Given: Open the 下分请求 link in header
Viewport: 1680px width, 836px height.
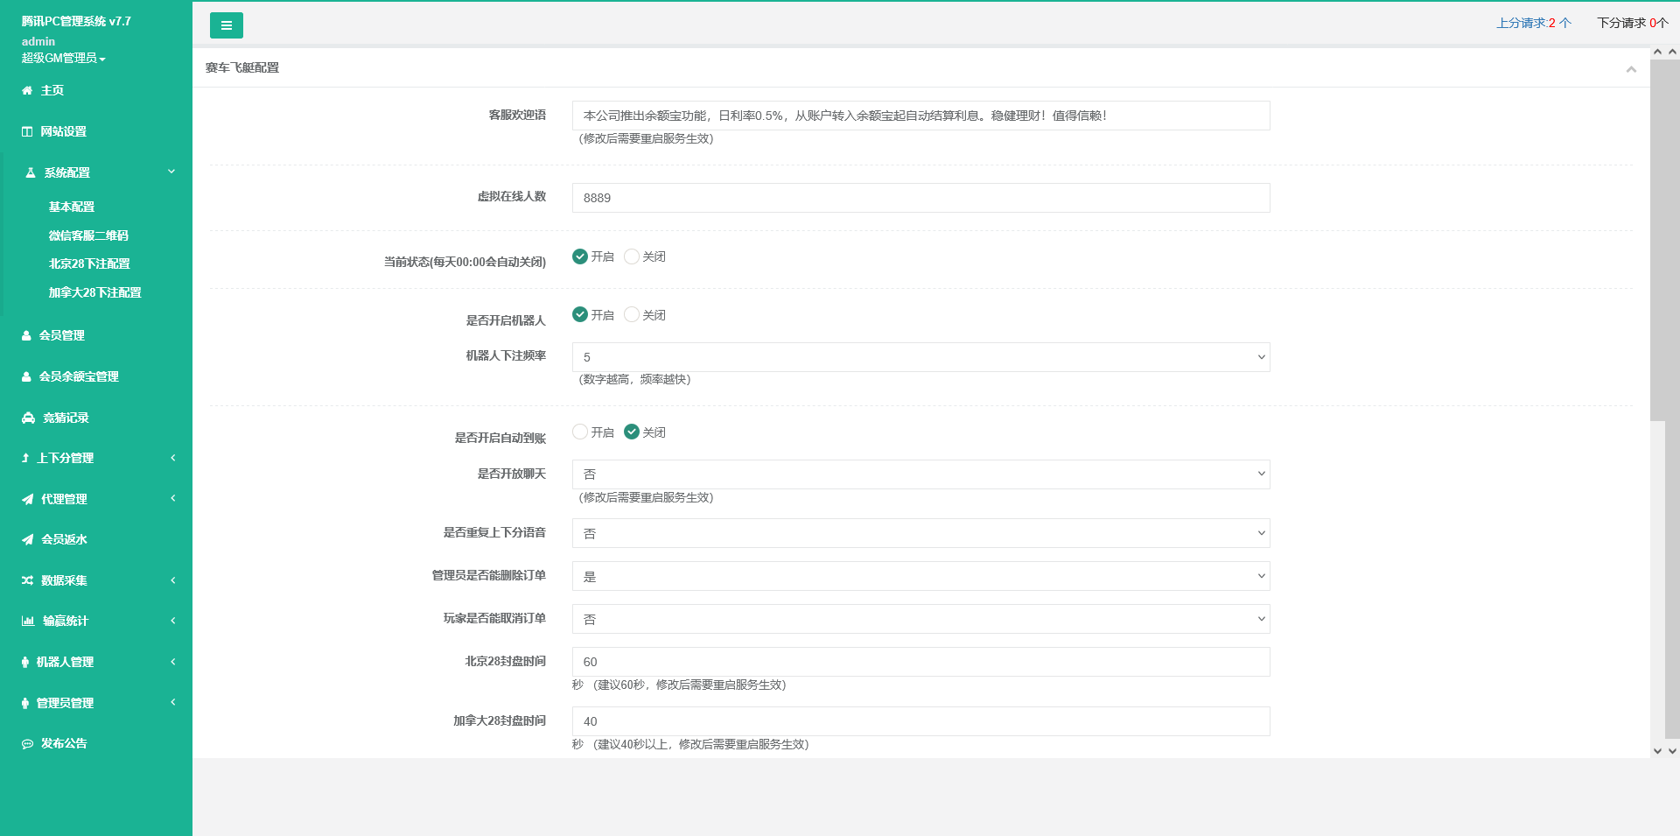Looking at the screenshot, I should point(1633,23).
